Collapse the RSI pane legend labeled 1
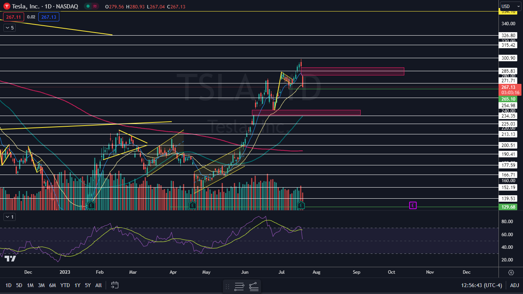This screenshot has height=294, width=523. click(x=10, y=217)
